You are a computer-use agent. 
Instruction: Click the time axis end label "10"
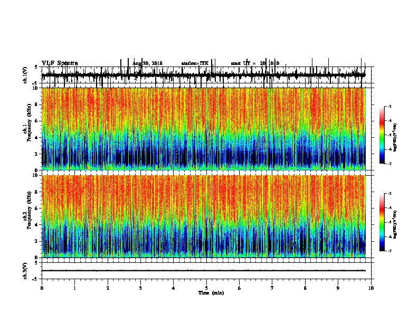371,288
